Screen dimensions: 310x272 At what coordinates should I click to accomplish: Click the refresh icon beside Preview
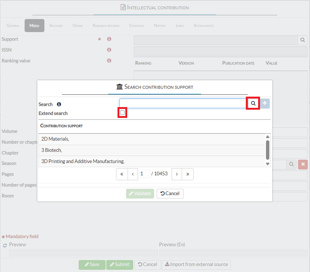[5, 245]
